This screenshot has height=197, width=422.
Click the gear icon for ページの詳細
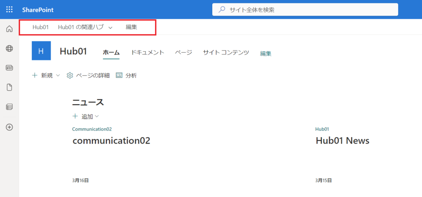(70, 76)
